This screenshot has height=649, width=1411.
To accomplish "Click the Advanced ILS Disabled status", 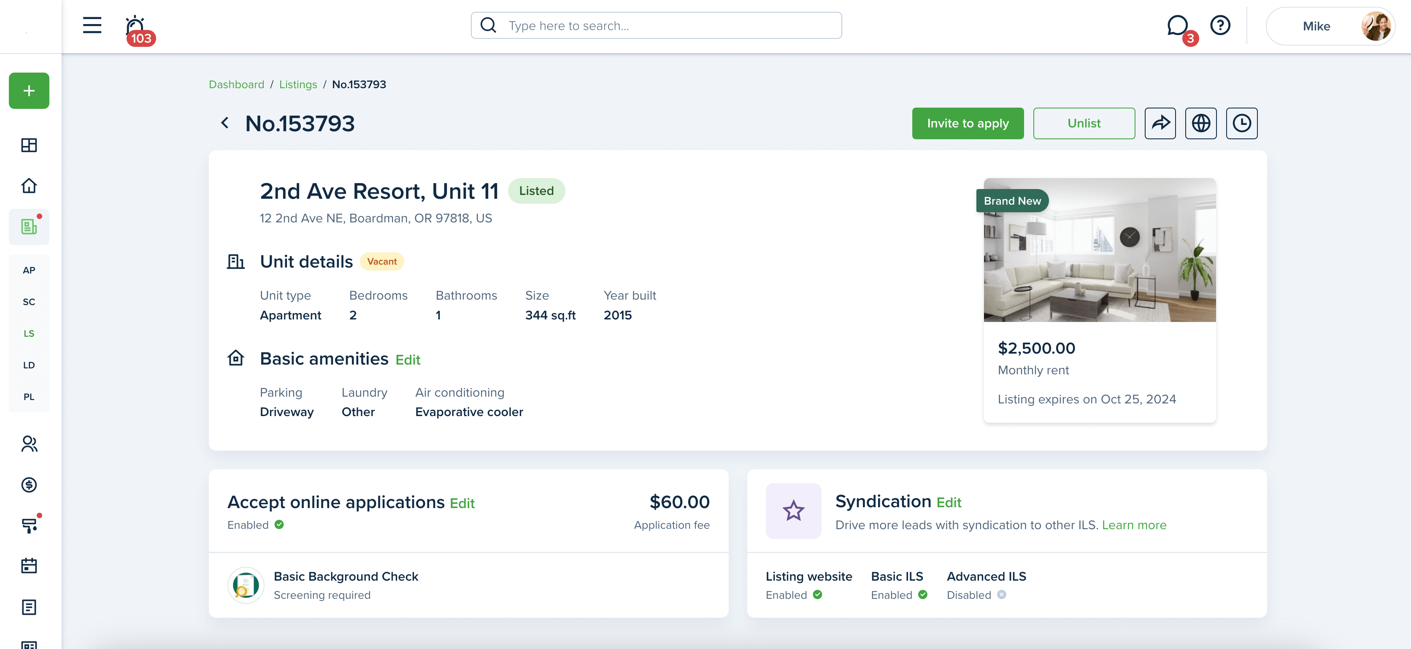I will click(x=976, y=595).
